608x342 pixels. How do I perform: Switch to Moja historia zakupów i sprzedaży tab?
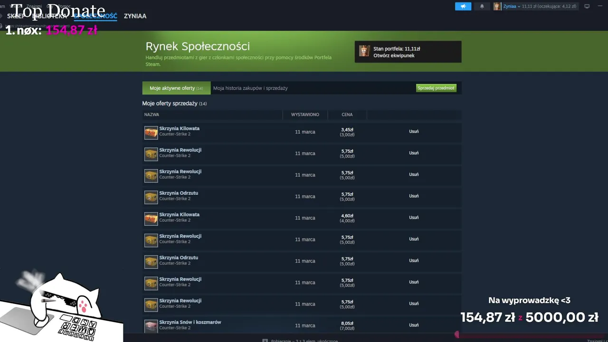point(250,88)
